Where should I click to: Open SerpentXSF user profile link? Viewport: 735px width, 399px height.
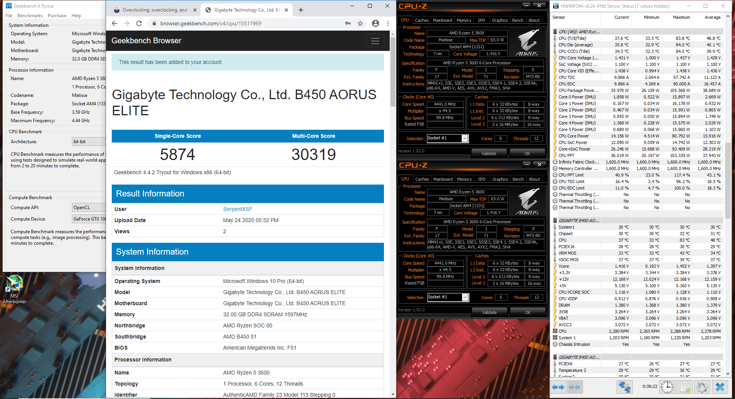pyautogui.click(x=238, y=209)
